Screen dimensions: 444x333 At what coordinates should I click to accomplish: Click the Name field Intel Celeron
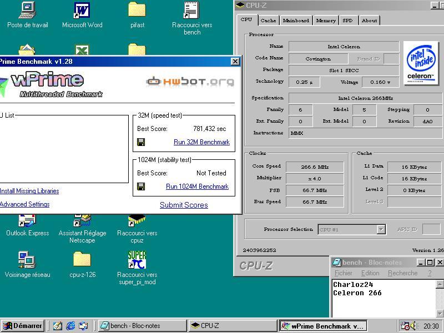344,47
